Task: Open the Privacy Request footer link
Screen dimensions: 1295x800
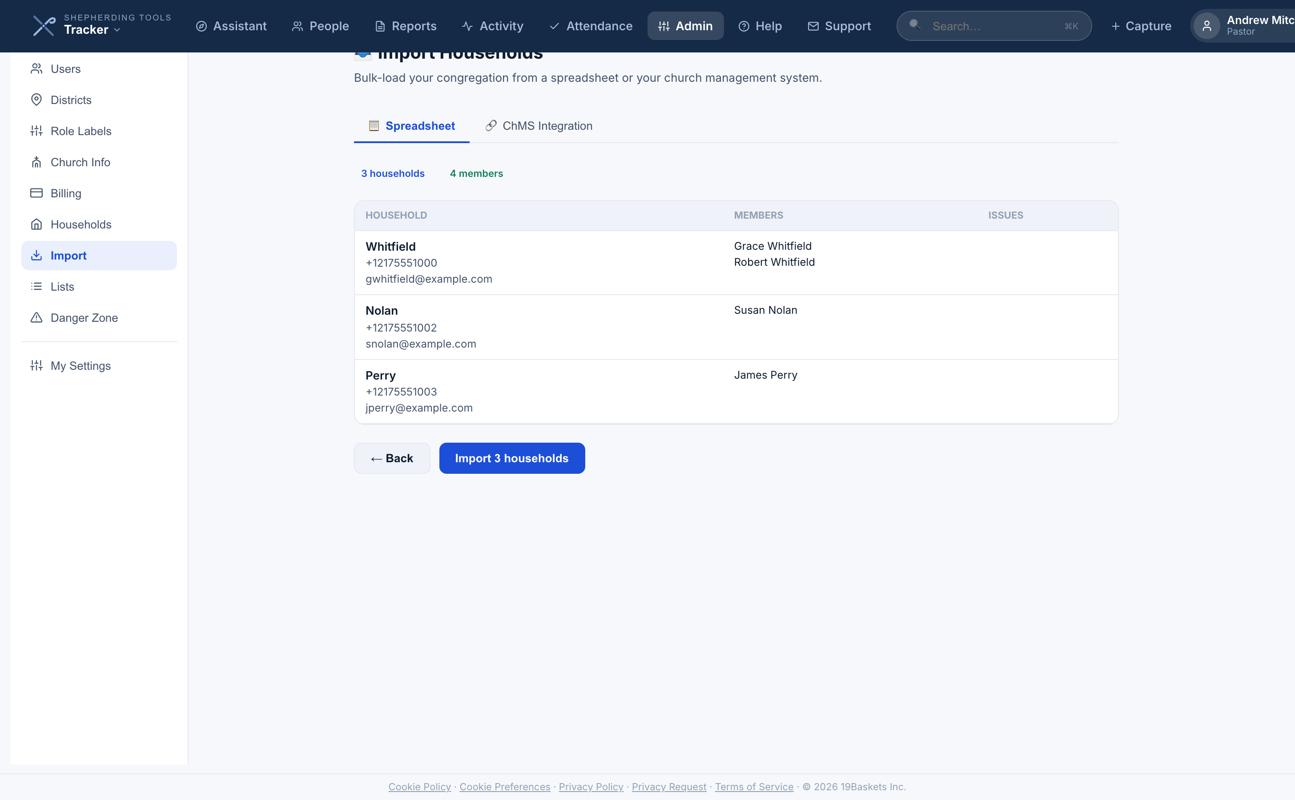Action: click(669, 787)
